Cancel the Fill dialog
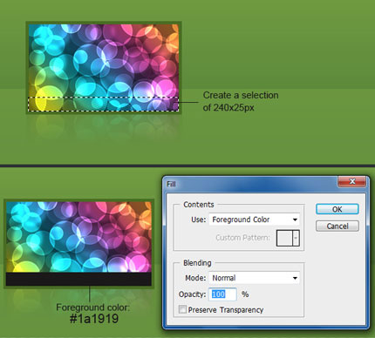Screen dimensions: 375x338 [337, 226]
